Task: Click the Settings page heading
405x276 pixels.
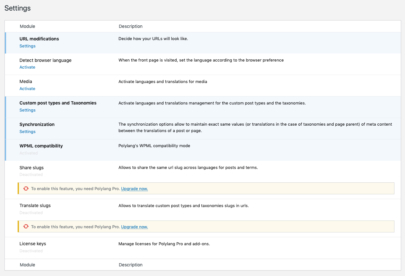Action: [x=18, y=8]
